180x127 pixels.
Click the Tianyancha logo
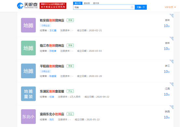[27, 5]
